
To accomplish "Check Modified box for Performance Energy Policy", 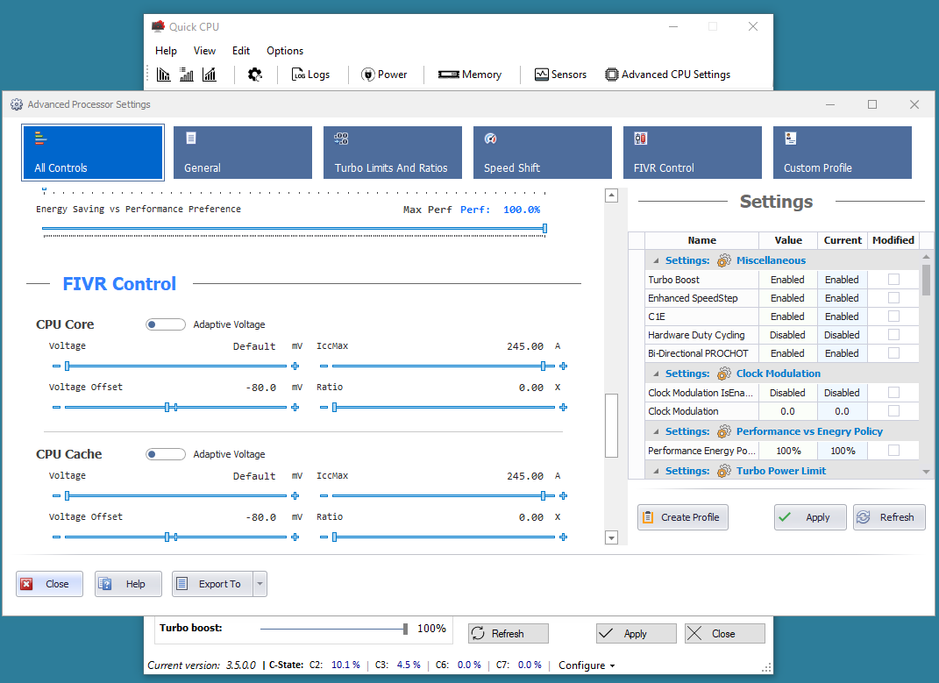I will tap(893, 451).
